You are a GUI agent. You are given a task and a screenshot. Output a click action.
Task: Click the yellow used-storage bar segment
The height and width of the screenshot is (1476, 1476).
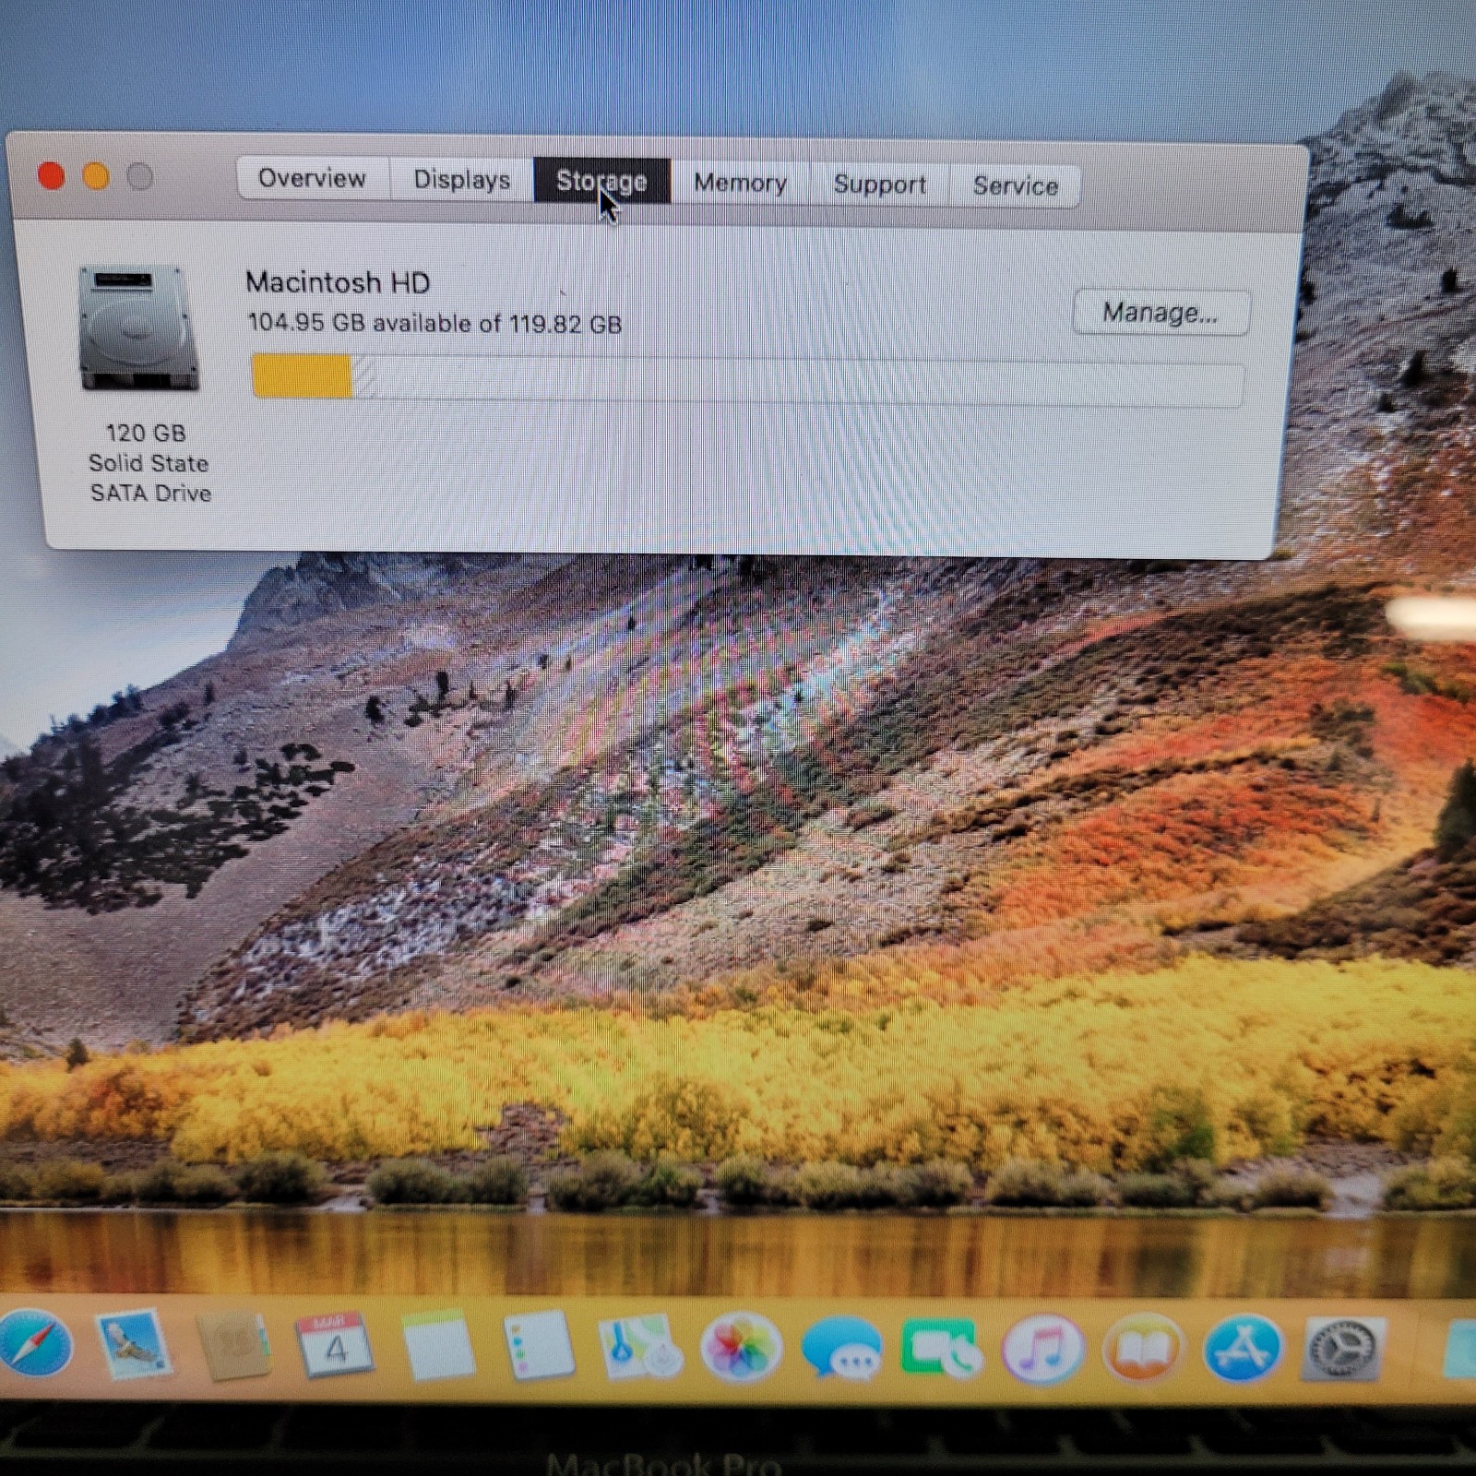coord(303,376)
